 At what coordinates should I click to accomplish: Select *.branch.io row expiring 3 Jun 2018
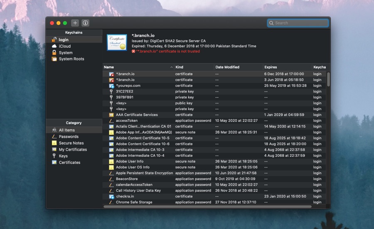[x=214, y=80]
